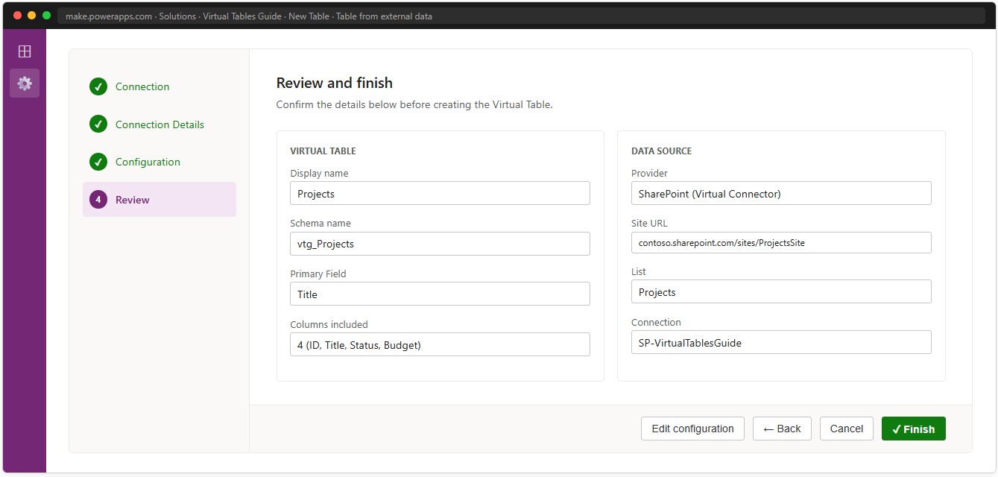Click the 'Primary Field' label
Screen dimensions: 998x477
[x=318, y=274]
